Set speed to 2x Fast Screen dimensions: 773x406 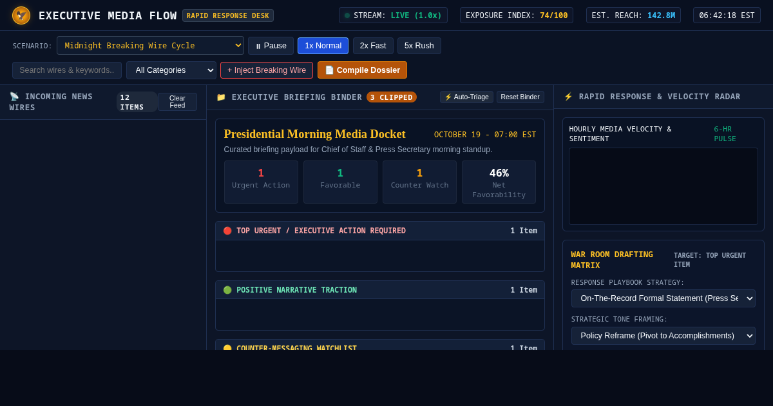tap(373, 46)
